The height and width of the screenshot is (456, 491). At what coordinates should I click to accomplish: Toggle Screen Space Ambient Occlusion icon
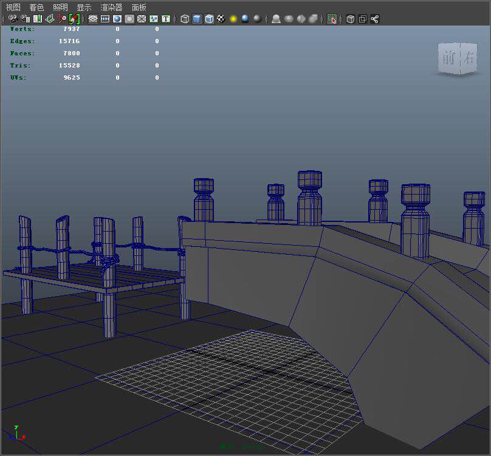coord(276,19)
